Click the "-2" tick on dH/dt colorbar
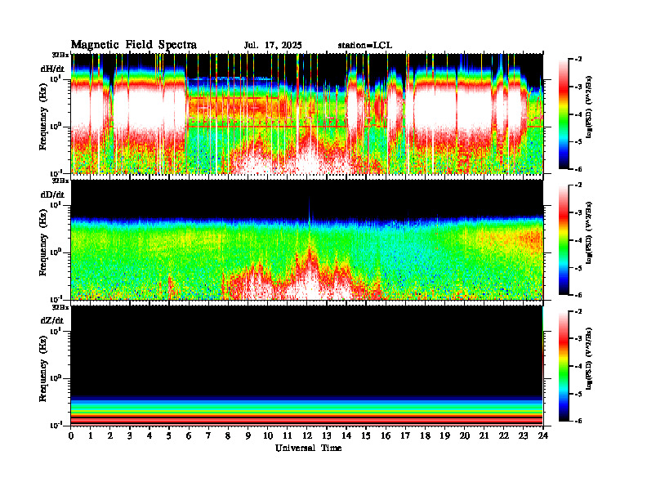The image size is (647, 500). (578, 60)
